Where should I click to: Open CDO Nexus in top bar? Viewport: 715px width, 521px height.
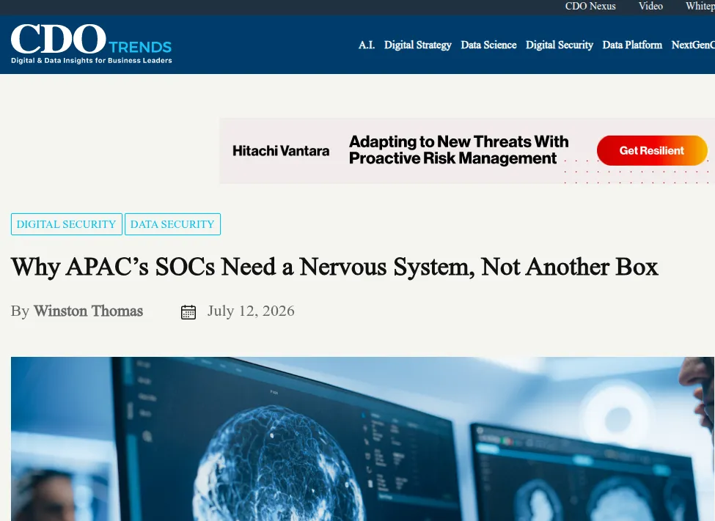pos(590,7)
